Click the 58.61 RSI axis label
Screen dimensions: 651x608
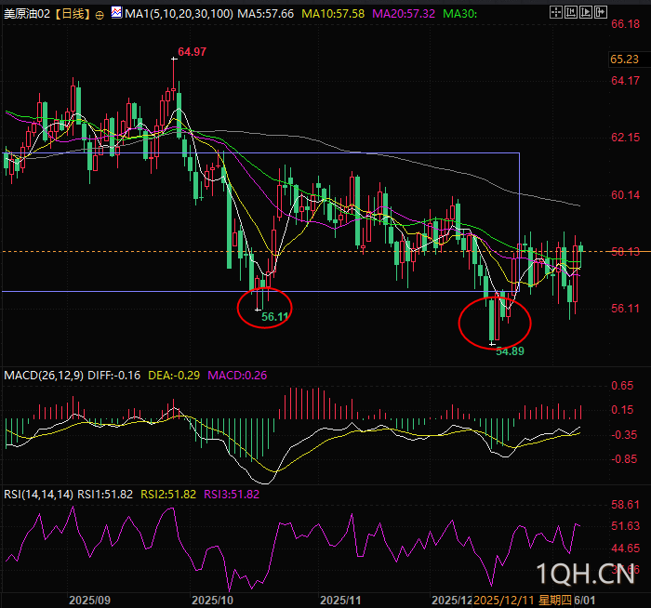tap(625, 505)
